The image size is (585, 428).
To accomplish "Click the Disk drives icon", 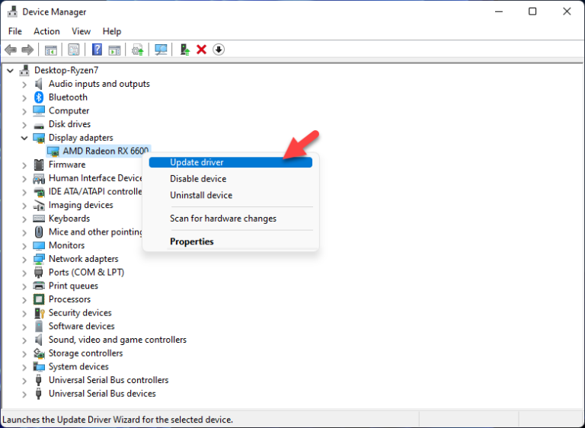I will (39, 125).
